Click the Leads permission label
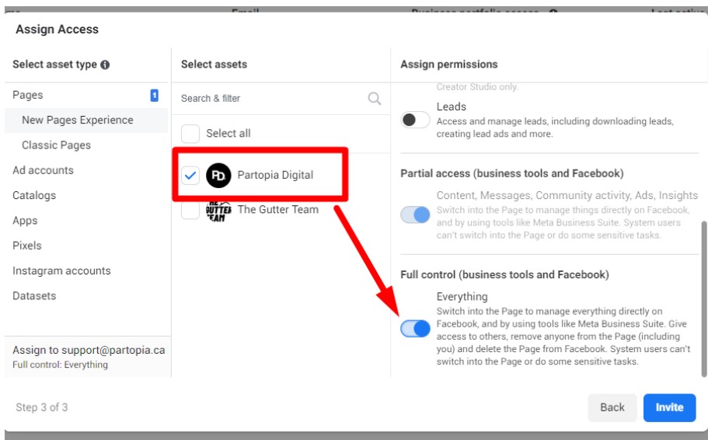Viewport: 708px width, 440px height. [x=451, y=107]
